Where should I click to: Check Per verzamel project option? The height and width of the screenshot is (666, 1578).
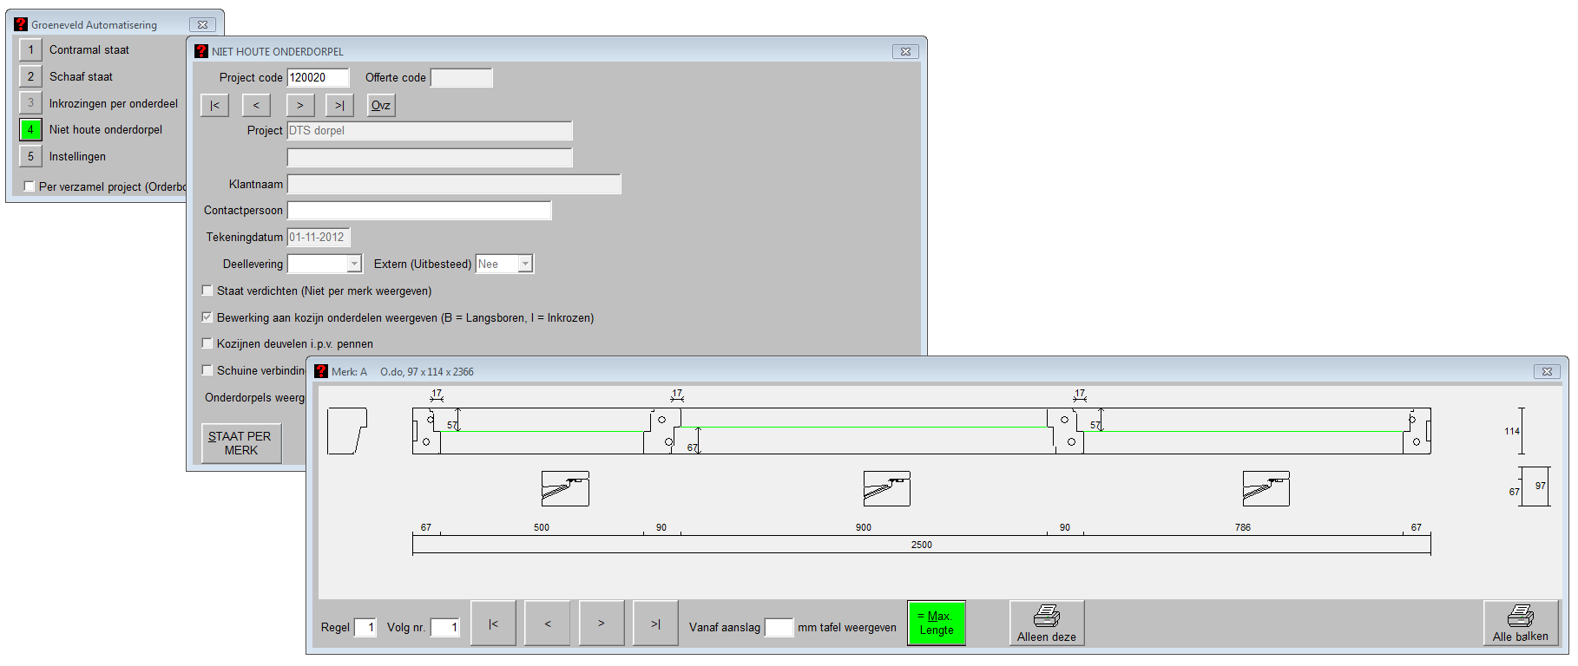[x=30, y=186]
